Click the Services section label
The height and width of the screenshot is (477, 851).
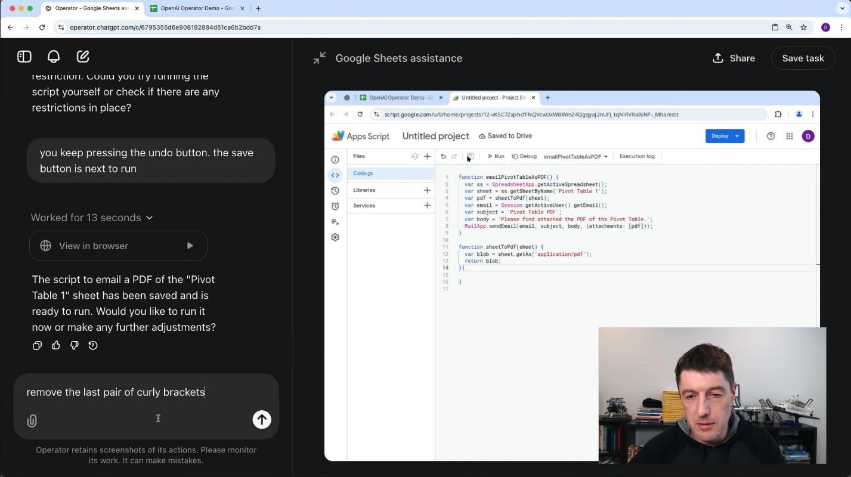[x=364, y=206]
